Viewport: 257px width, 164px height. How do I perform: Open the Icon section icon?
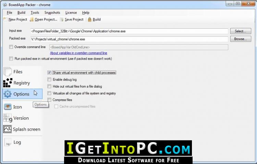click(8, 107)
